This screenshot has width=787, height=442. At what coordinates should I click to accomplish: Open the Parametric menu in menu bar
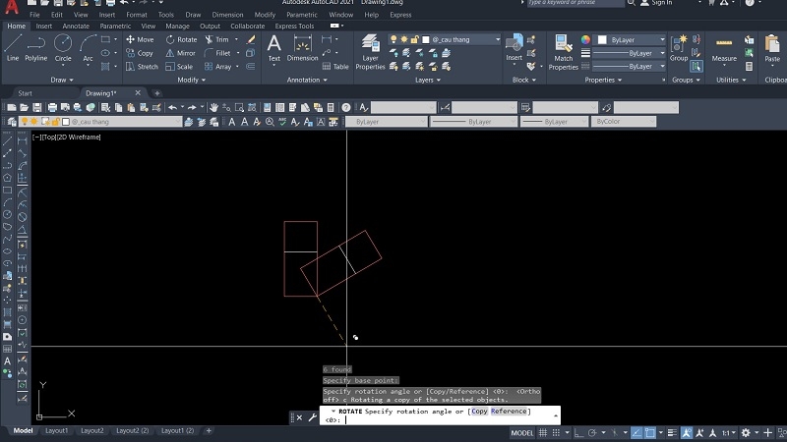pos(302,15)
